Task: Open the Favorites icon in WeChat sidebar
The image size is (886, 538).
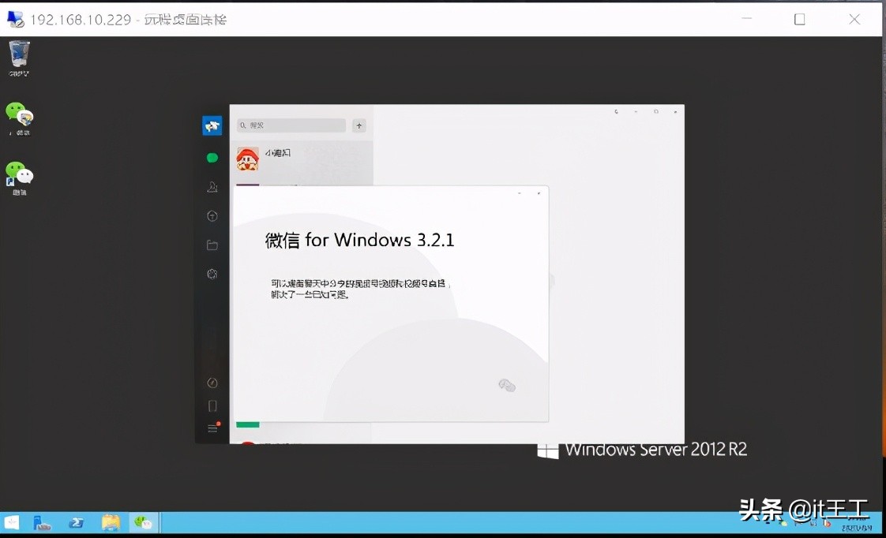Action: 212,215
